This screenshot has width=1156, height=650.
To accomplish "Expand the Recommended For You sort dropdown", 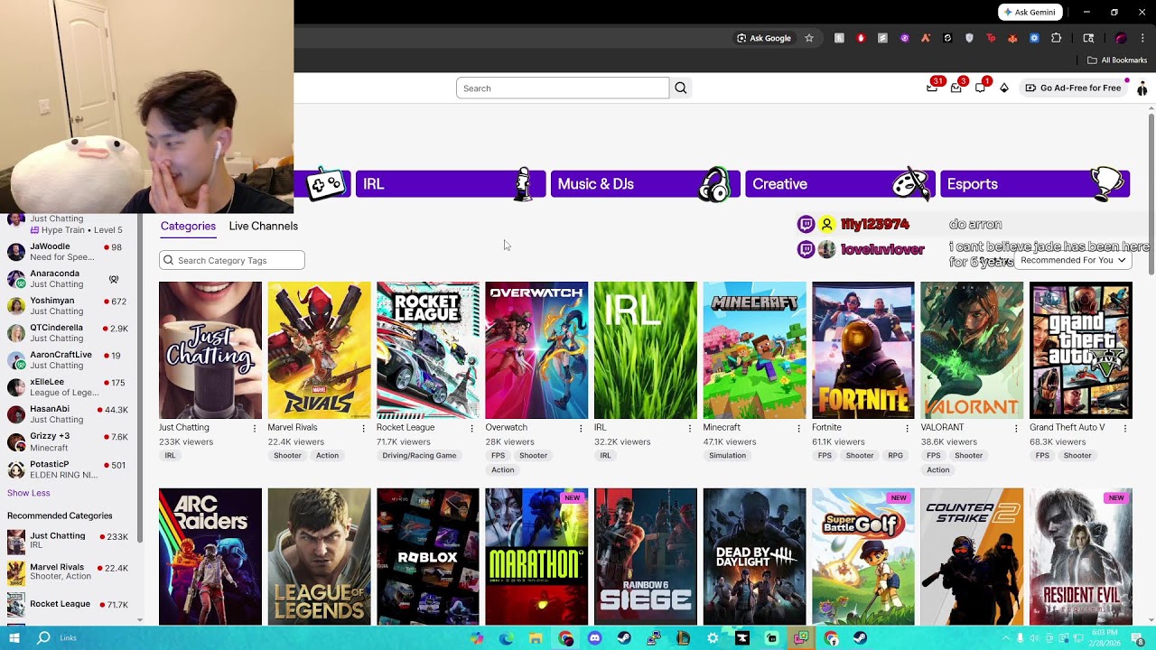I will [x=1073, y=260].
